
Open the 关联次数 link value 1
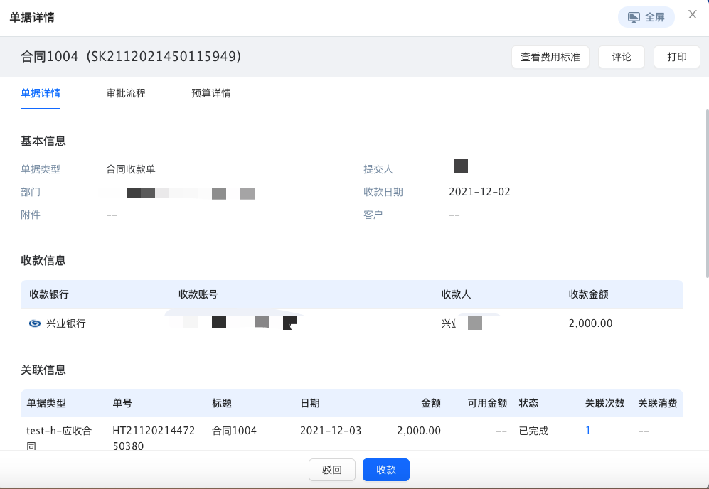point(588,431)
